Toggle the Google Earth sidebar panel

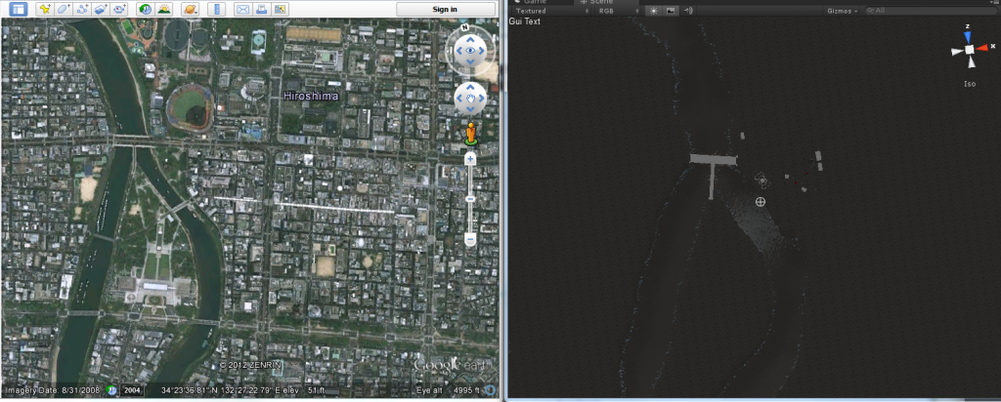19,9
